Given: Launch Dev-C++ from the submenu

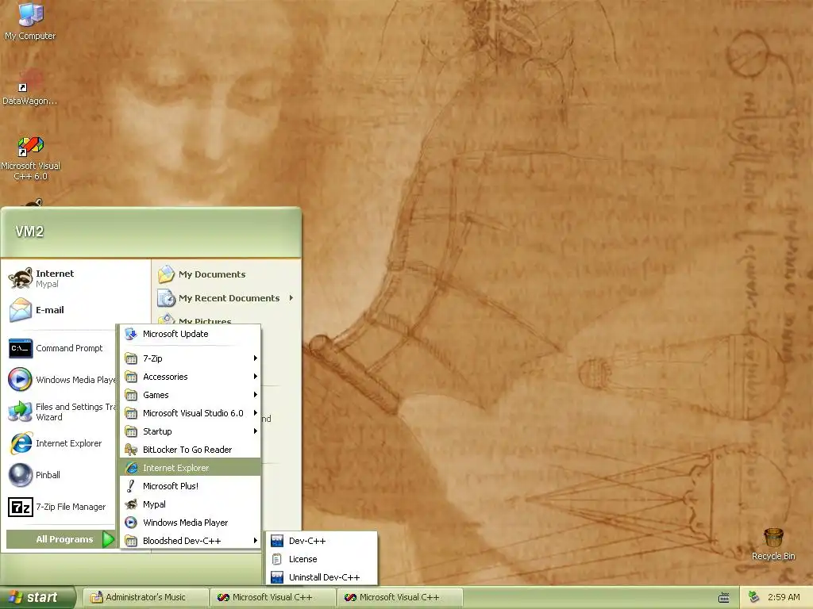Looking at the screenshot, I should 321,541.
